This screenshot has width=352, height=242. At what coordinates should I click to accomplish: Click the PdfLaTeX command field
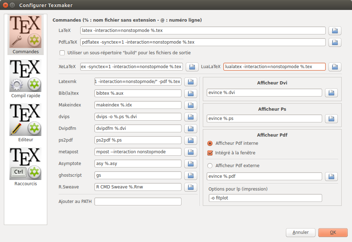(203, 42)
